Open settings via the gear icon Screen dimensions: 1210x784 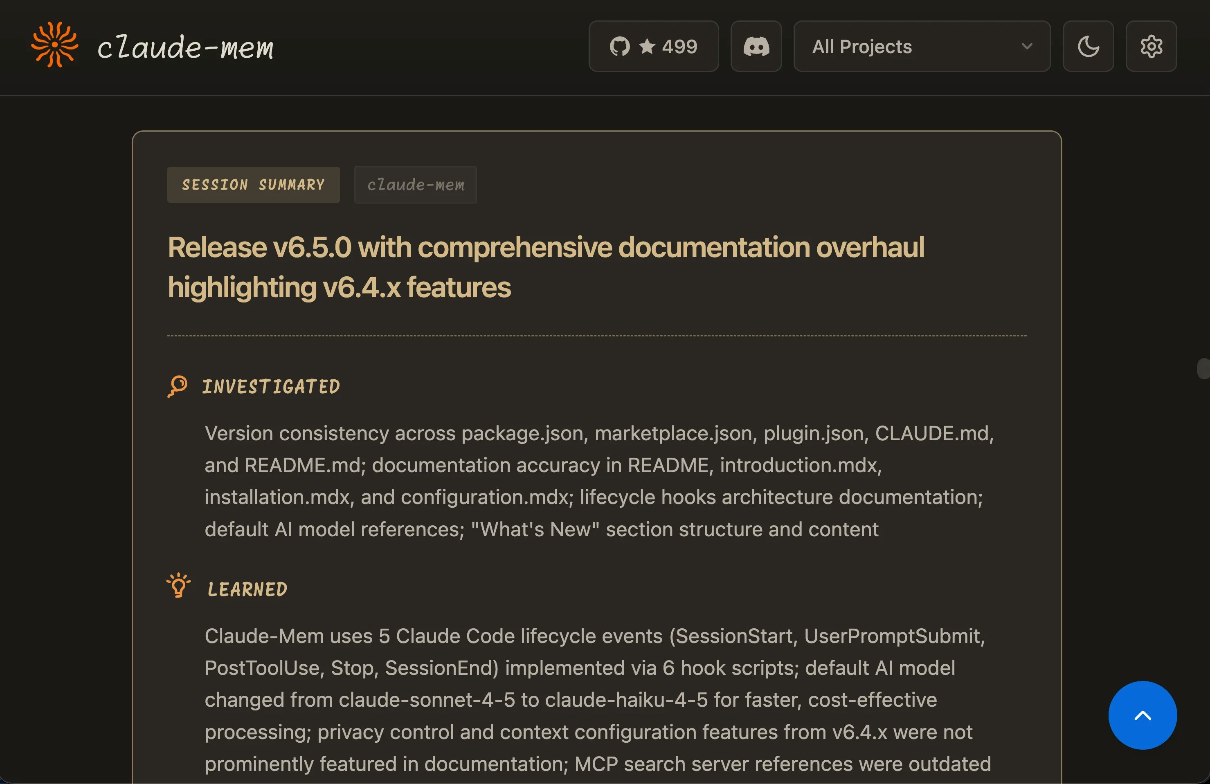click(x=1151, y=46)
